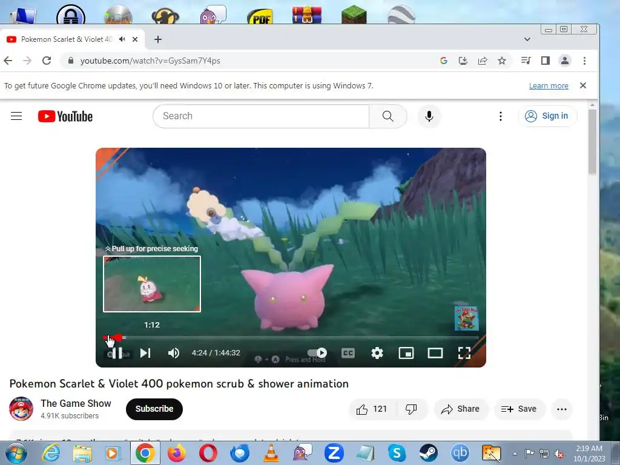This screenshot has width=620, height=465.
Task: Click channel watermark in video corner
Action: (x=467, y=318)
